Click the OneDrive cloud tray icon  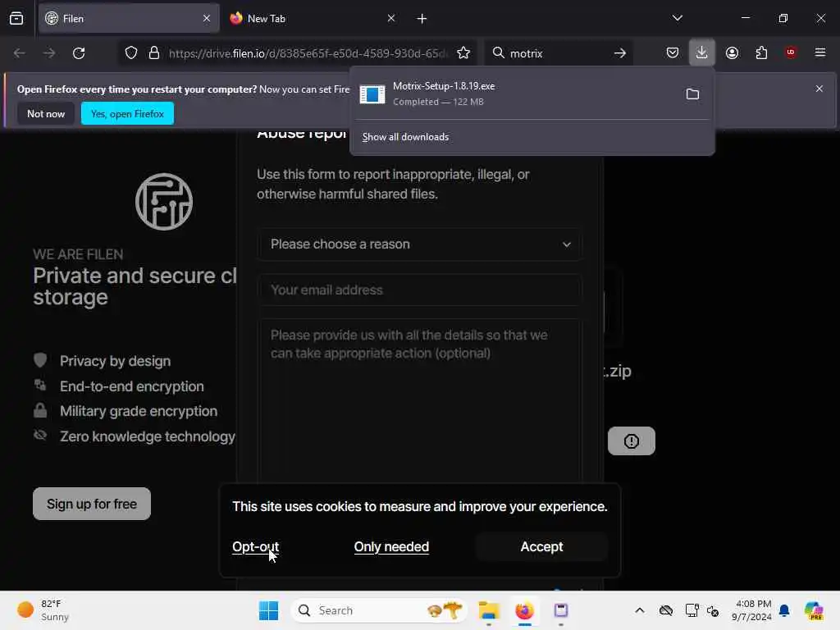(666, 610)
